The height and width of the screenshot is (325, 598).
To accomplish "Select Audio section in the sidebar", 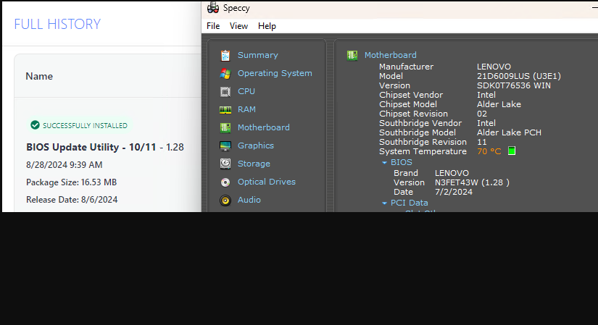I will tap(249, 200).
